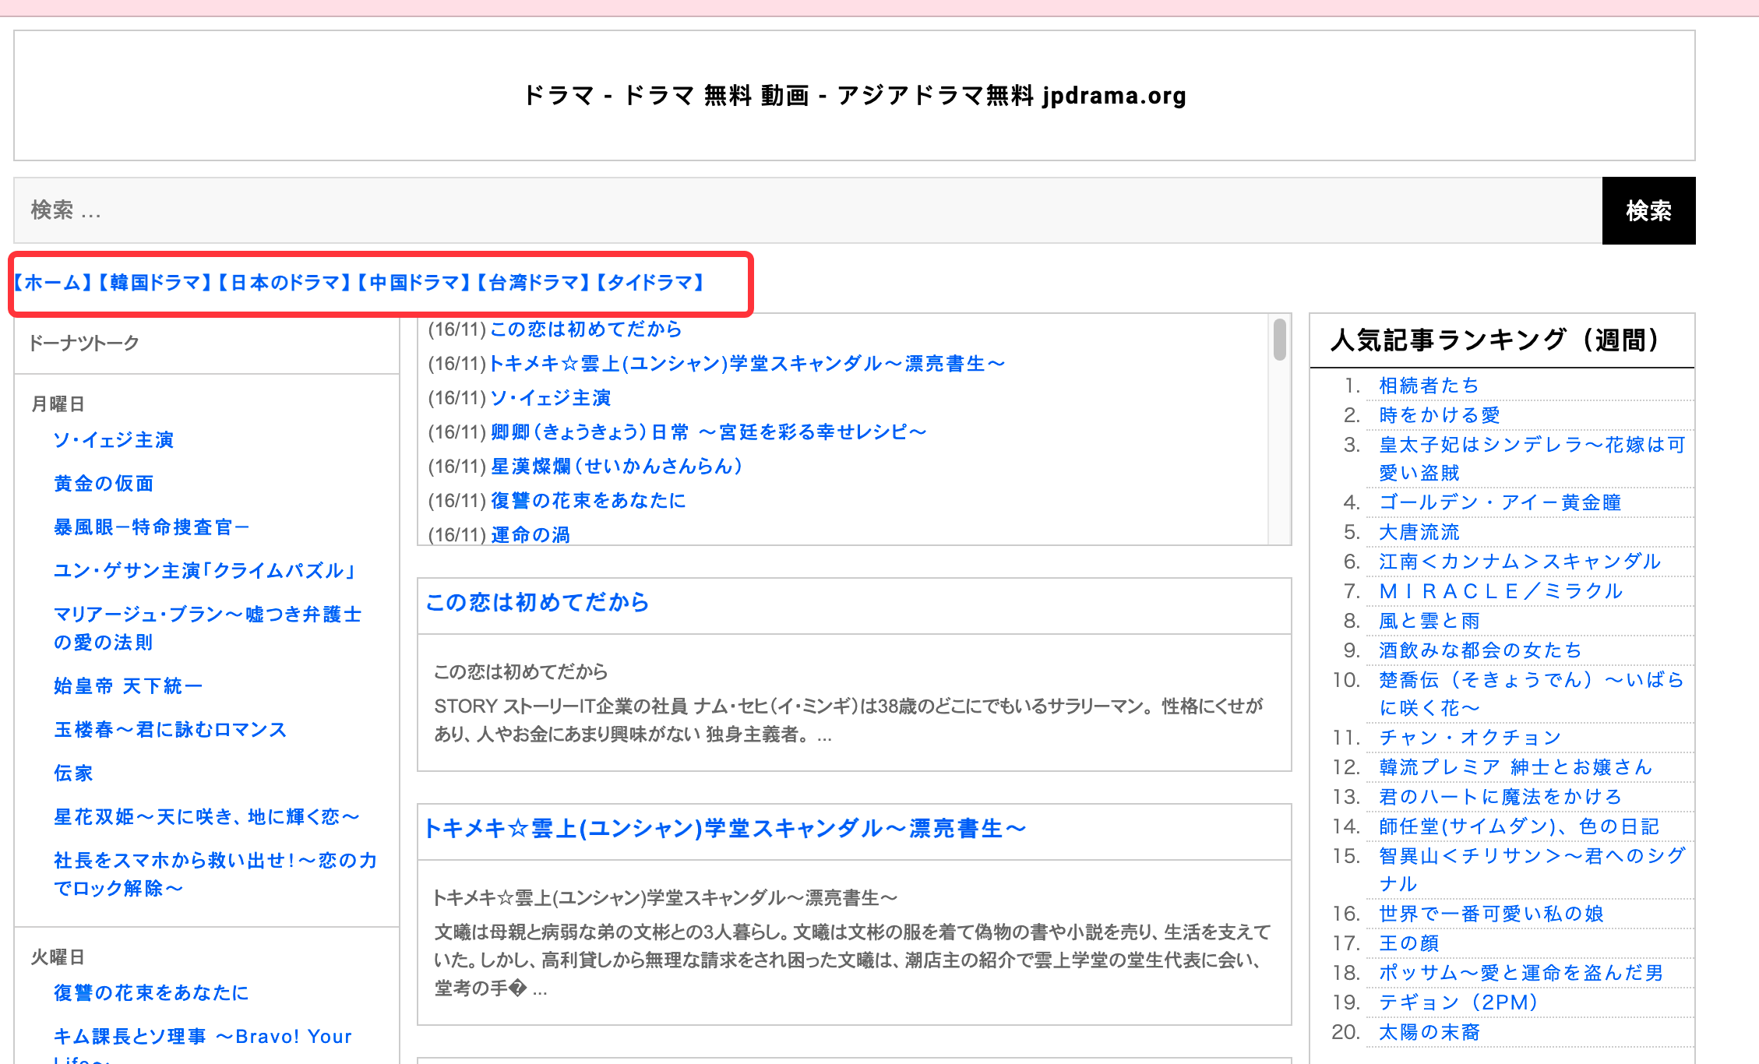Click the black 検索 search button

pyautogui.click(x=1648, y=210)
